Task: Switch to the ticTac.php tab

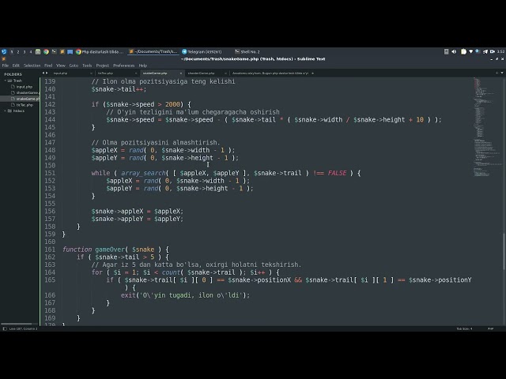Action: pos(105,73)
